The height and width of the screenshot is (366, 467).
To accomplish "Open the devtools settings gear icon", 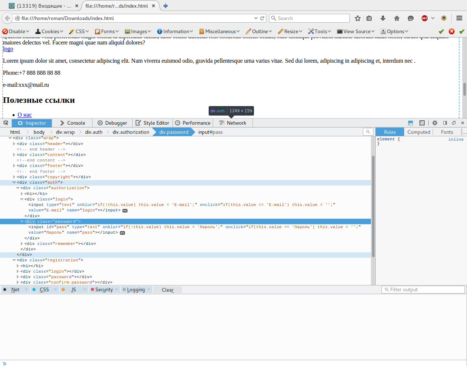I will click(x=435, y=123).
